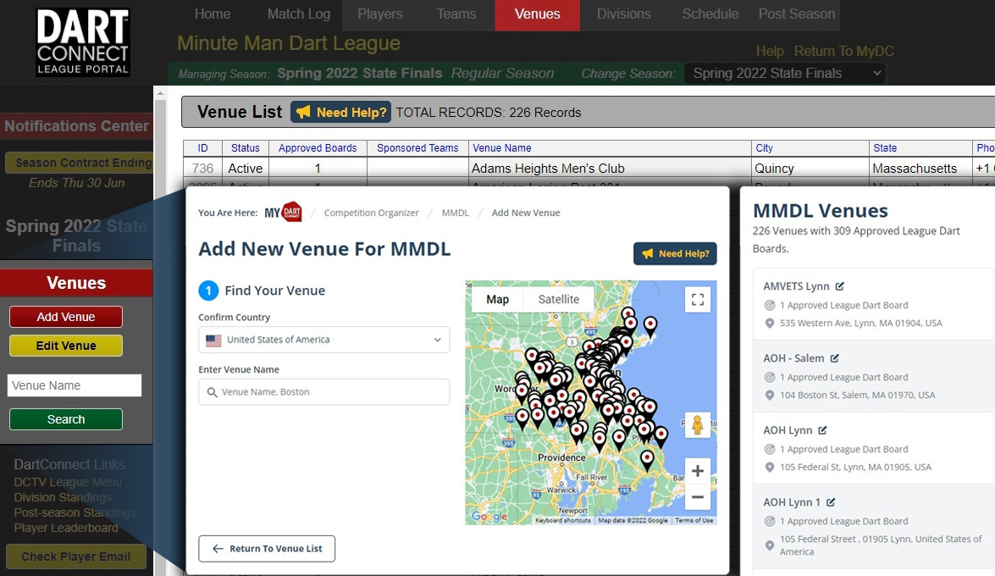995x576 pixels.
Task: Click the Google logo on the map
Action: click(489, 517)
